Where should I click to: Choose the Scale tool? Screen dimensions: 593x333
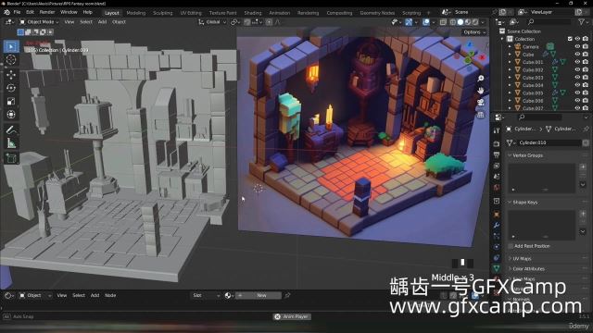[x=11, y=101]
